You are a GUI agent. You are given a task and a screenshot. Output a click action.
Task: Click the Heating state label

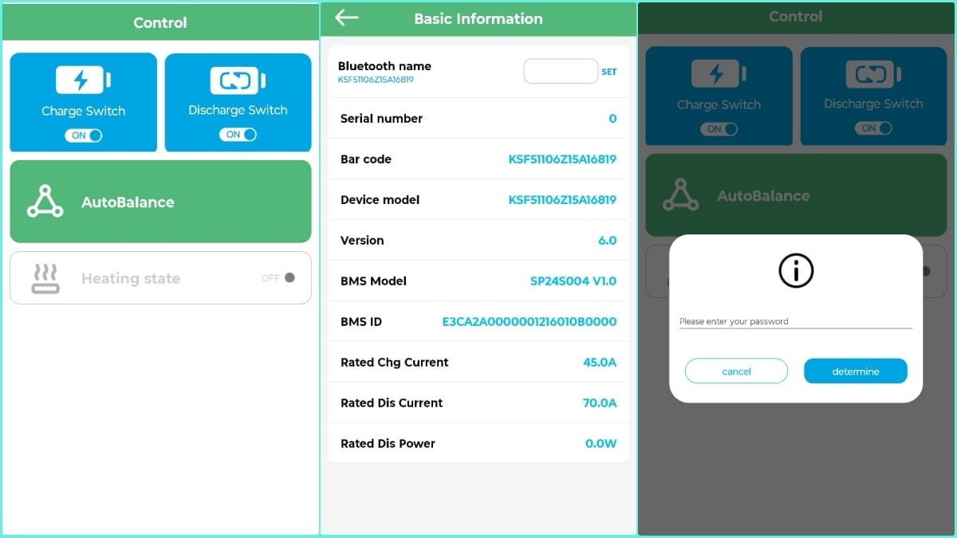[131, 279]
